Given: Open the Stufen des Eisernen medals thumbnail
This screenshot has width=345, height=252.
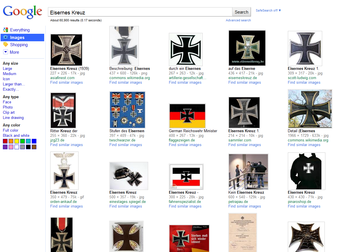Looking at the screenshot, I should pos(127,110).
